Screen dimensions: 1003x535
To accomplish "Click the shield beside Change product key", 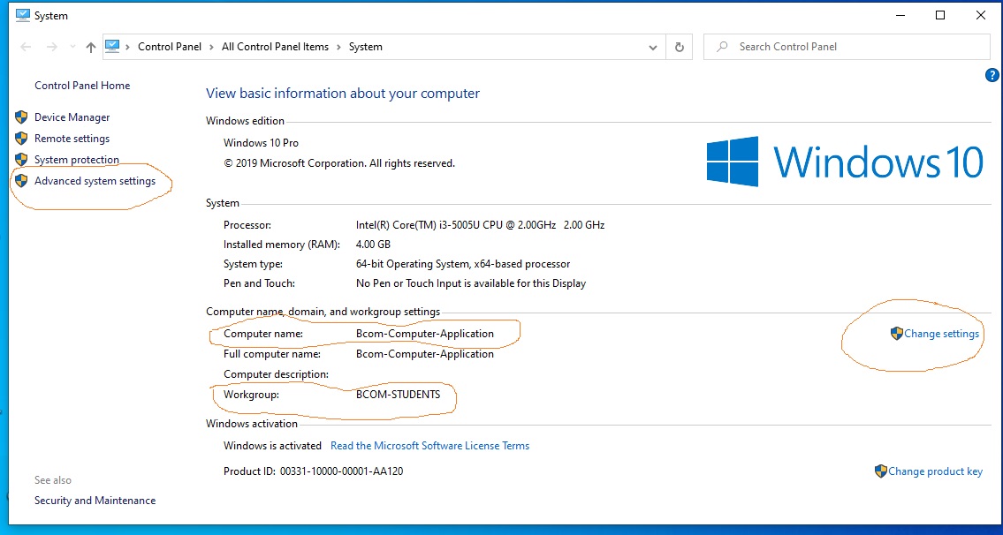I will coord(880,471).
